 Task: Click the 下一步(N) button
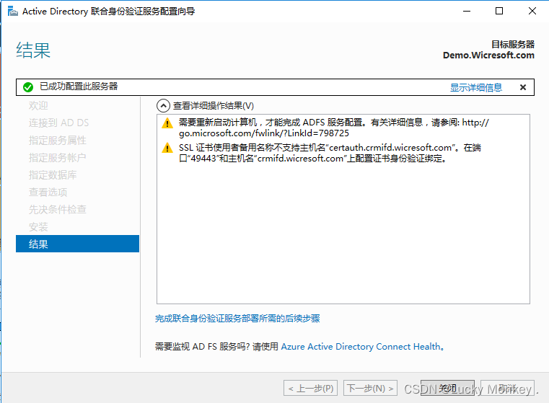click(370, 388)
